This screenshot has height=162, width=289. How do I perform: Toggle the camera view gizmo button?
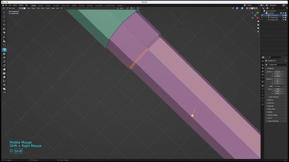pyautogui.click(x=258, y=28)
